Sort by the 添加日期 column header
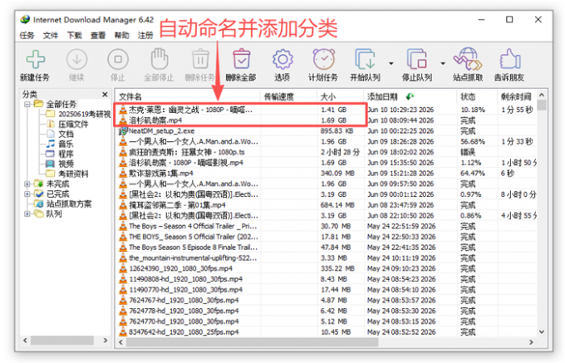565x363 pixels. 410,96
